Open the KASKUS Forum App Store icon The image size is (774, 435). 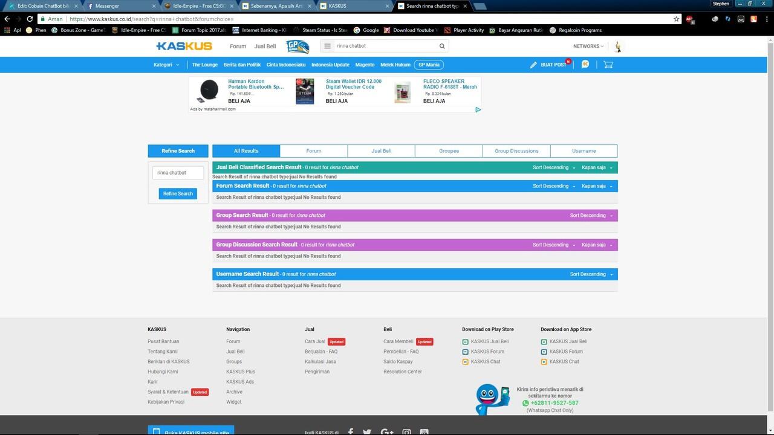(544, 352)
